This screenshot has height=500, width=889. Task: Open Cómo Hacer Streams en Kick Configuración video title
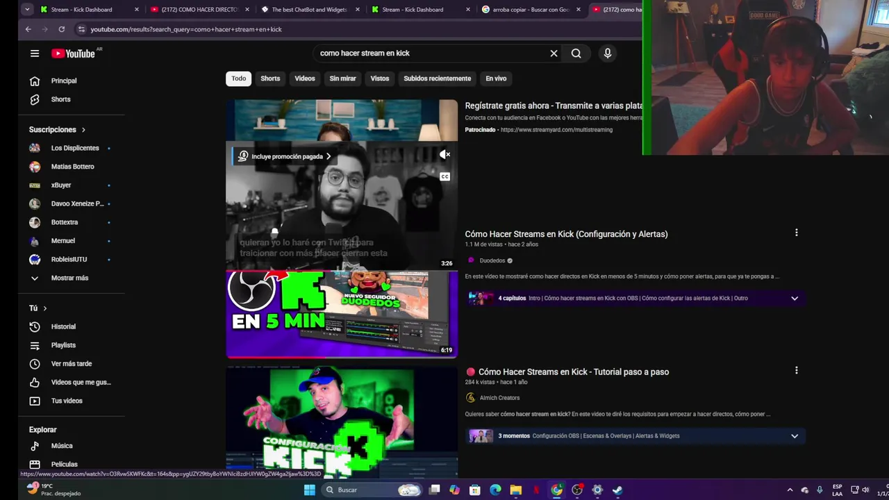click(x=566, y=234)
